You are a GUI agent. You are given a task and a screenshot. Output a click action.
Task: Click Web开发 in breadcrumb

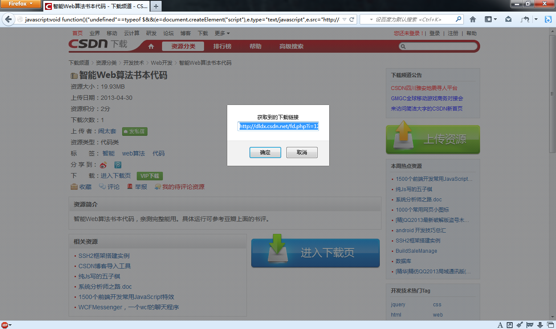pos(162,63)
